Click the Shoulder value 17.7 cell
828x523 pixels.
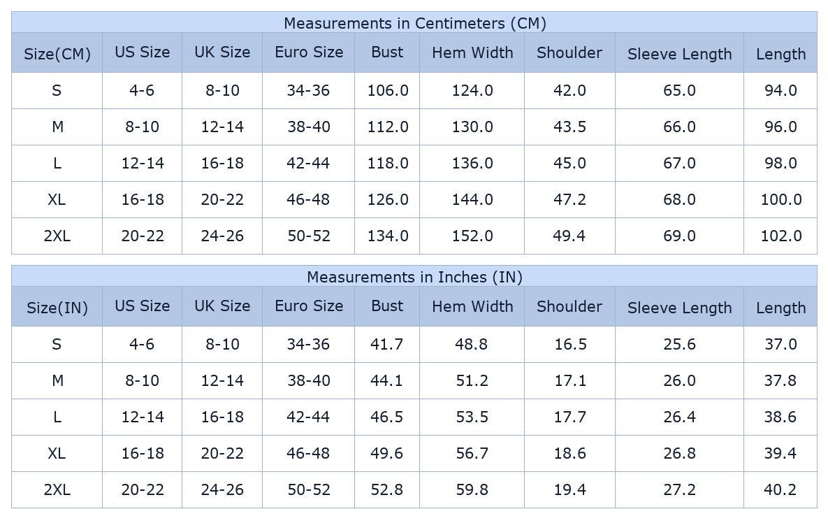tap(569, 417)
